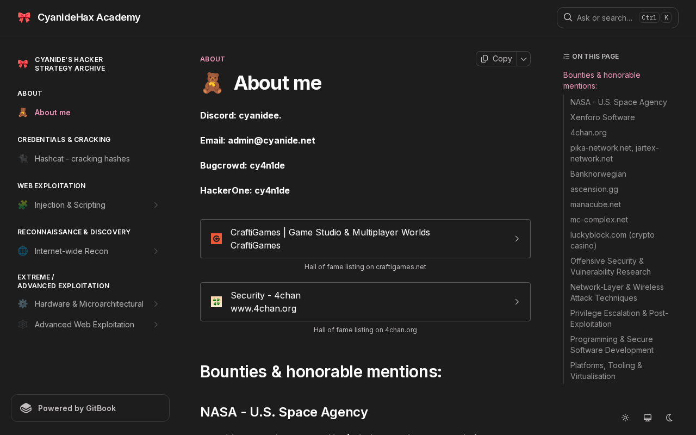Click the CraftiGames favicon icon
The width and height of the screenshot is (696, 435).
[x=216, y=239]
